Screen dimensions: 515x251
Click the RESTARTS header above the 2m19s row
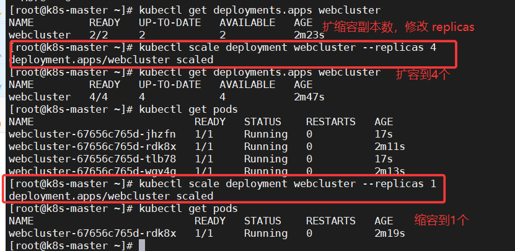pos(331,221)
